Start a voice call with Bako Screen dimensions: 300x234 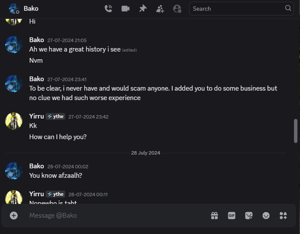108,9
